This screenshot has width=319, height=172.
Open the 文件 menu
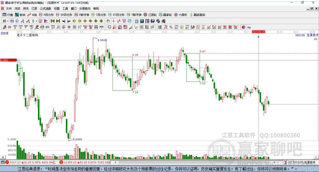[9, 8]
